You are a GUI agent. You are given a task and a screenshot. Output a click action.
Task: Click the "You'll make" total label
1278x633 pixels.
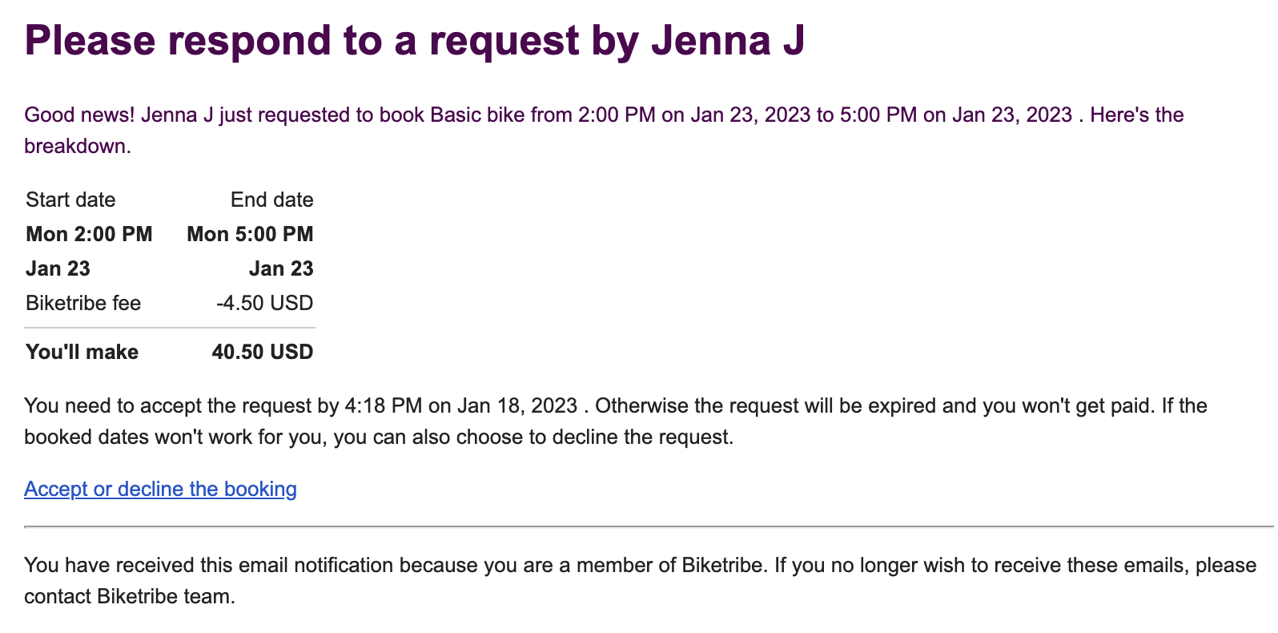[82, 352]
